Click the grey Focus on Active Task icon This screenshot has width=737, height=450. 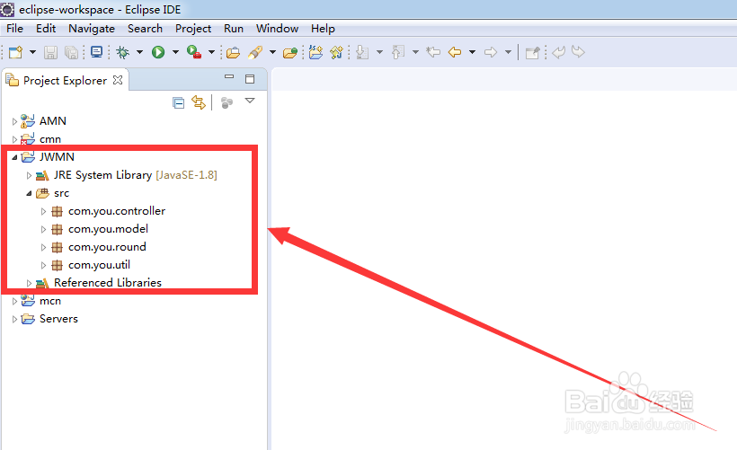227,102
